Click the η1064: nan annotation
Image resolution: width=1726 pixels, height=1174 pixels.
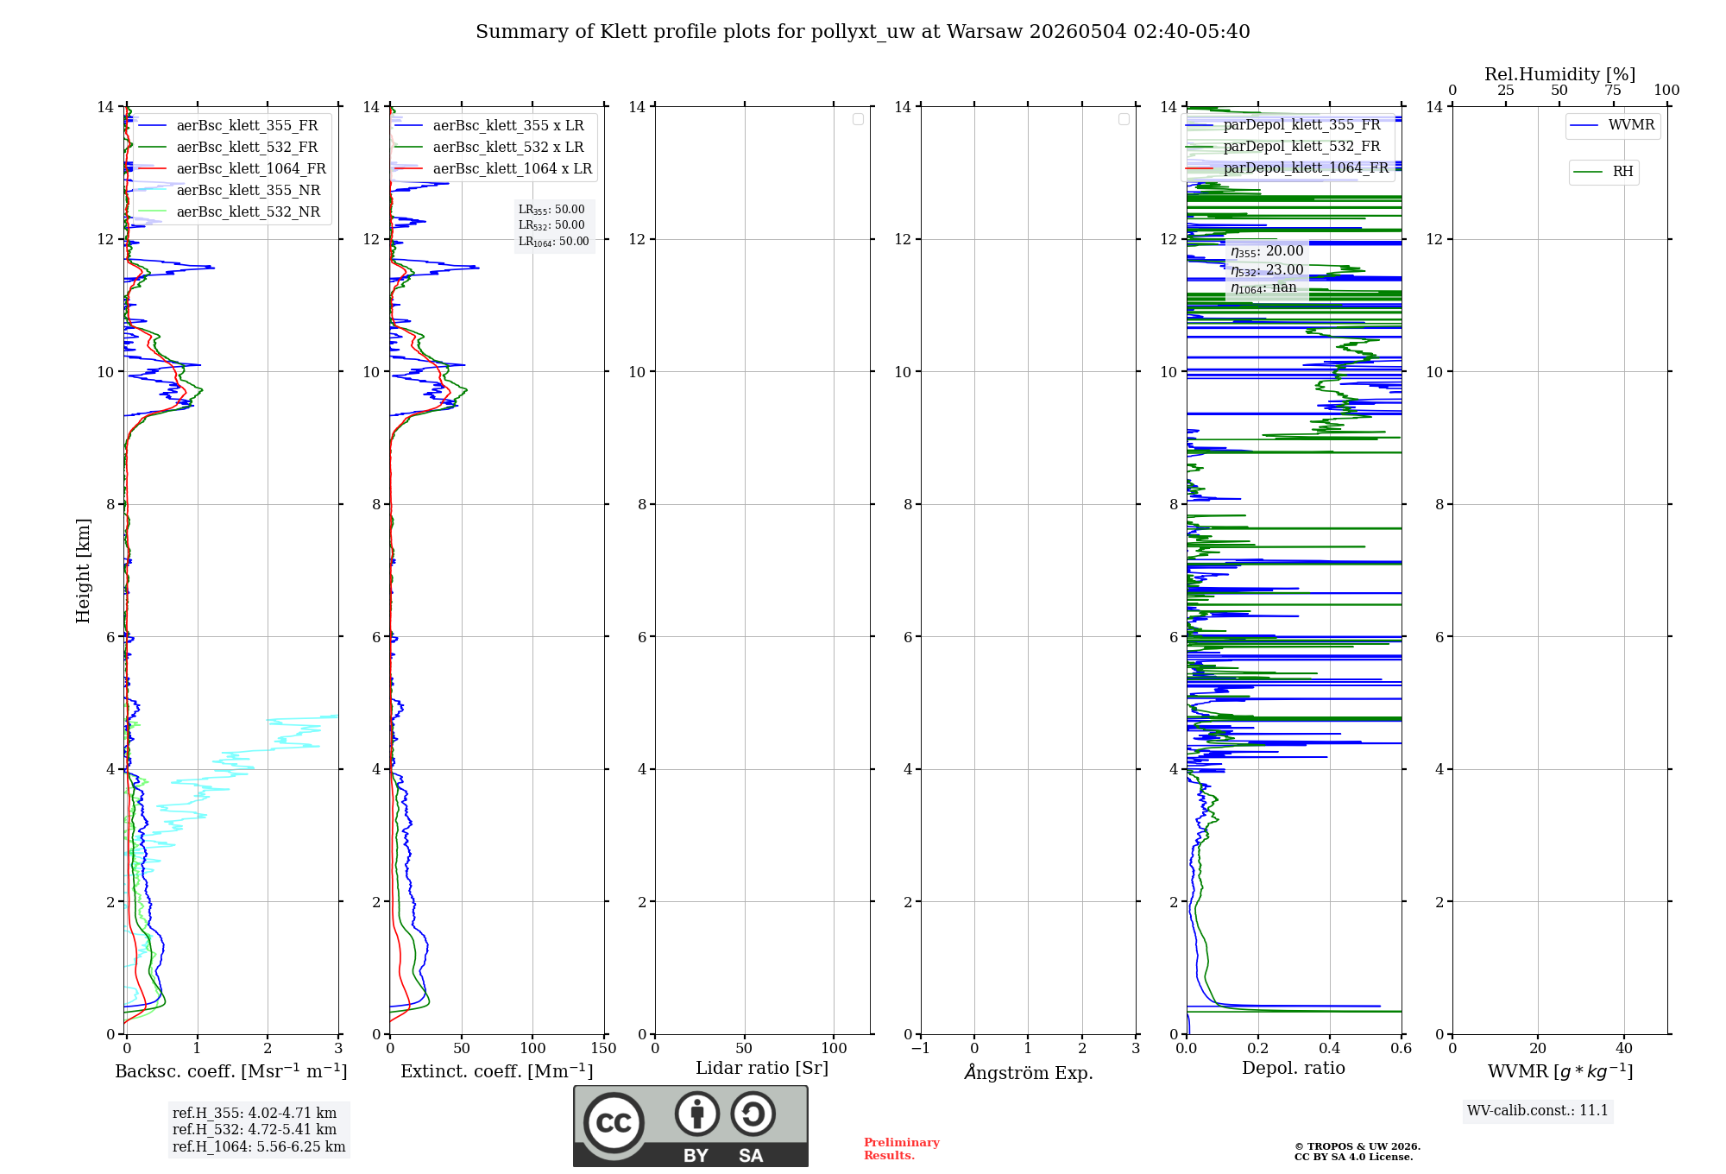point(1263,288)
